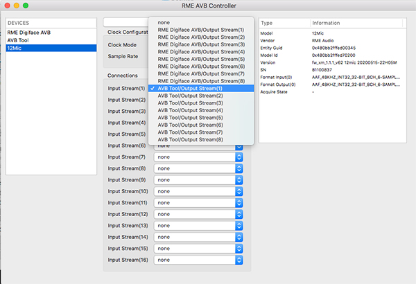Click the Clock Mode label

click(122, 45)
